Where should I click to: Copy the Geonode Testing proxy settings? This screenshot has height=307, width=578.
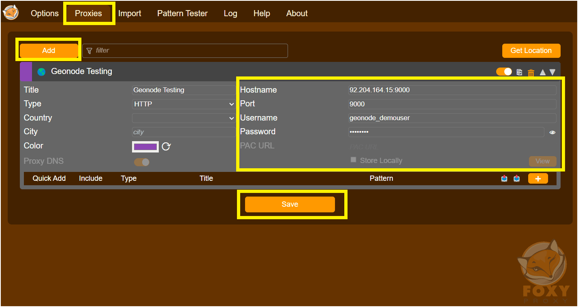(520, 72)
